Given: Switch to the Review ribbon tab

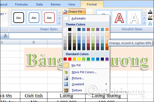Looking at the screenshot, I should [x=56, y=4].
